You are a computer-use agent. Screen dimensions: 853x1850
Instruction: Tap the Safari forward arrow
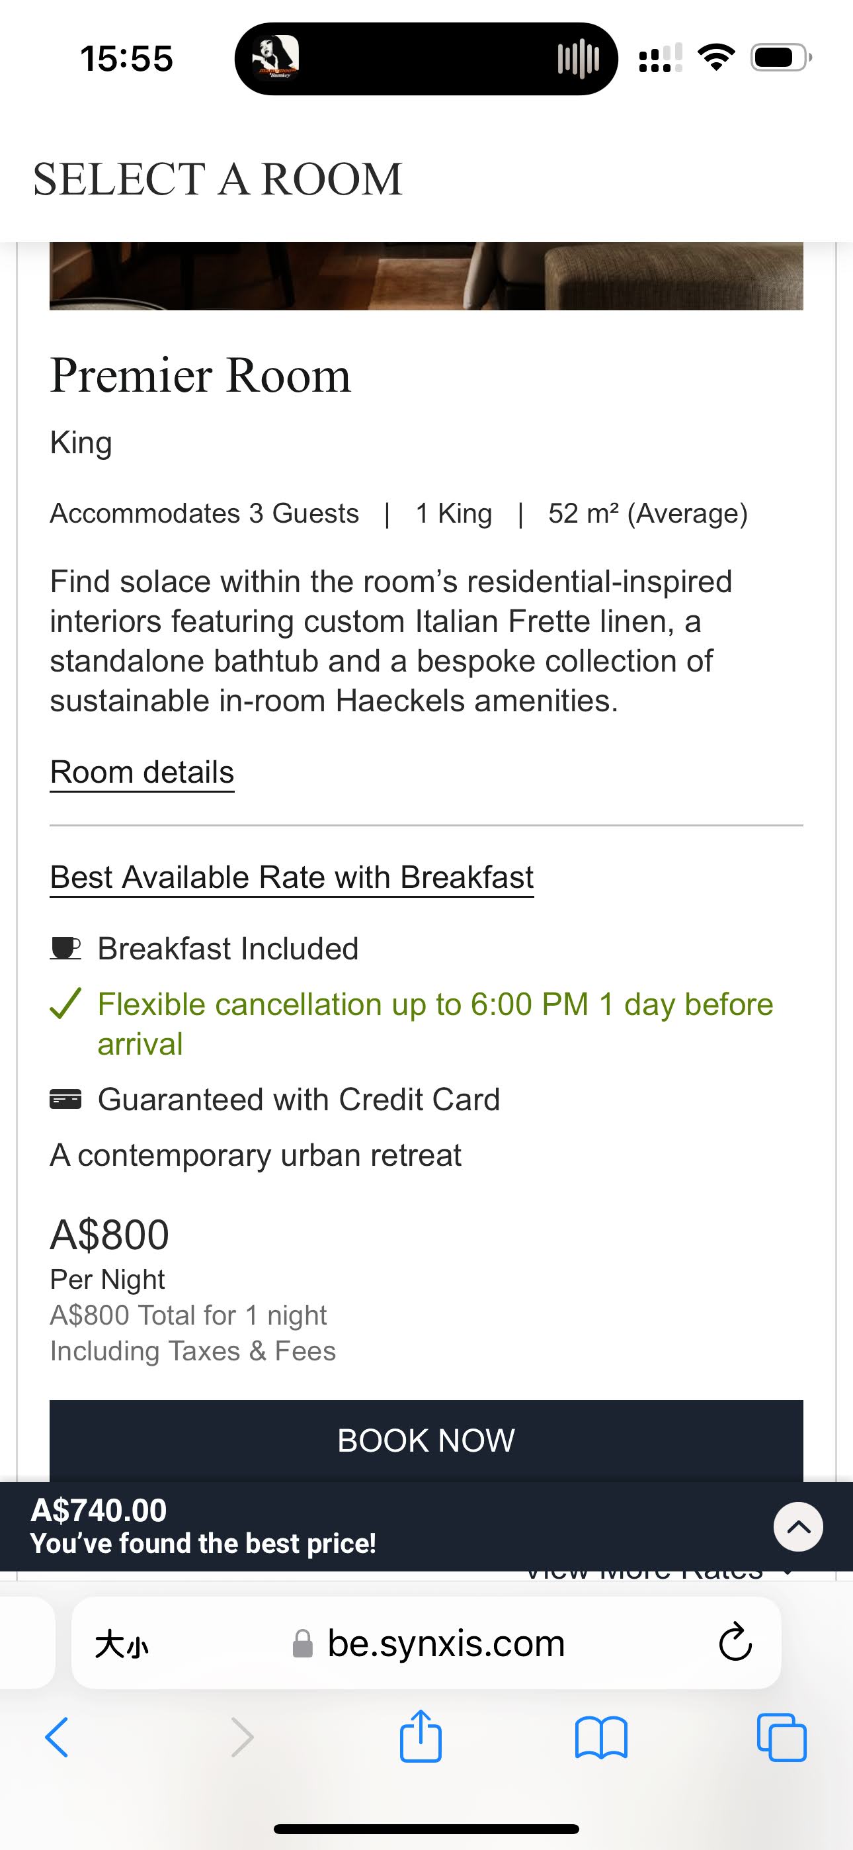pos(242,1737)
